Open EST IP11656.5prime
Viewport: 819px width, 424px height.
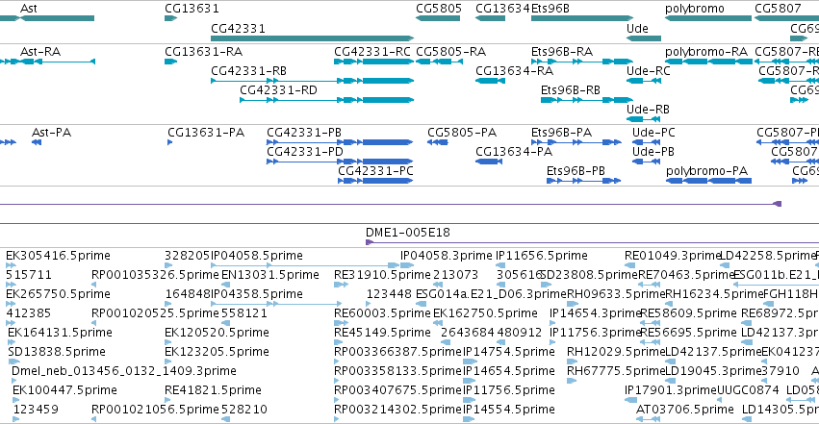coord(542,256)
